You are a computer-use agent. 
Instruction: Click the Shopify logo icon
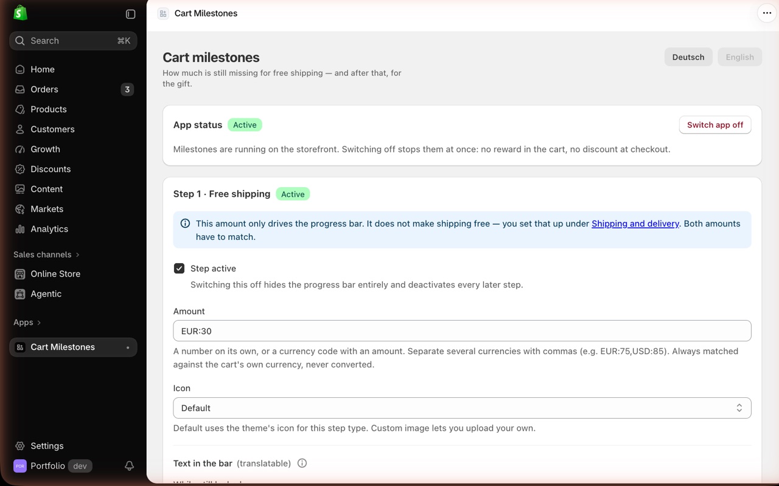click(x=20, y=13)
